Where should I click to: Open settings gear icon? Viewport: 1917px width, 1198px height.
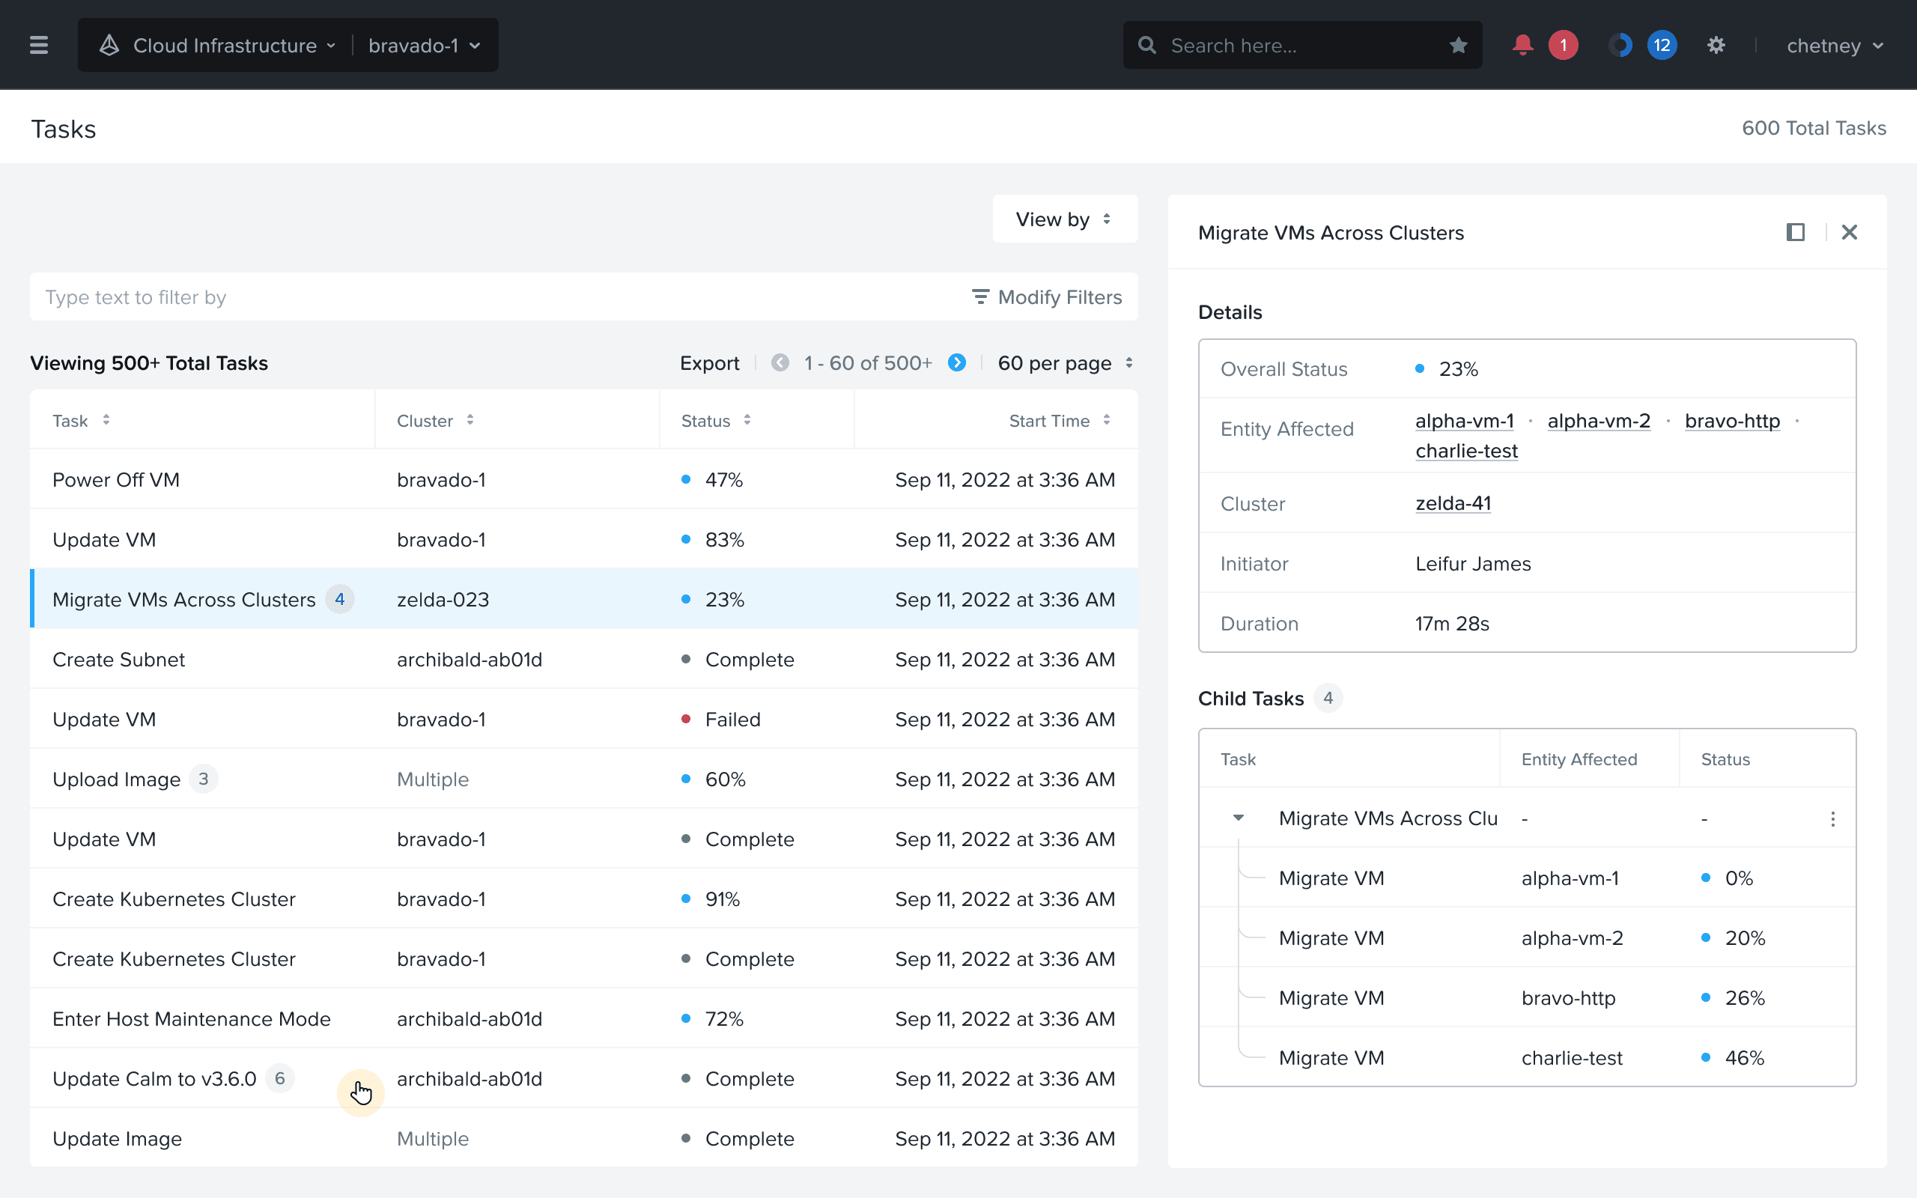point(1716,45)
